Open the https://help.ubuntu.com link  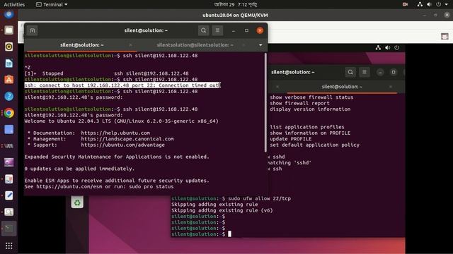click(115, 133)
